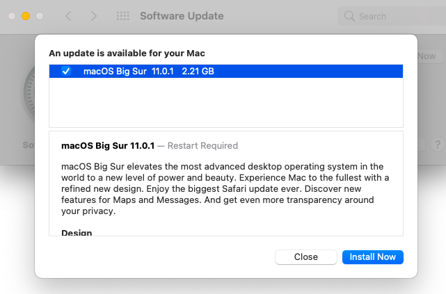Click the 'An update is available for your Mac' title

coord(127,53)
